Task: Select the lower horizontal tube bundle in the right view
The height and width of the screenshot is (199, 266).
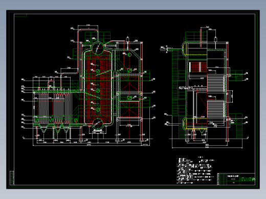Action: coord(215,109)
